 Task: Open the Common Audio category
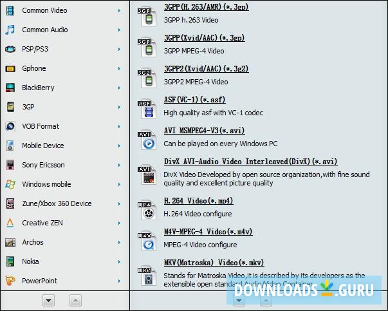point(45,30)
